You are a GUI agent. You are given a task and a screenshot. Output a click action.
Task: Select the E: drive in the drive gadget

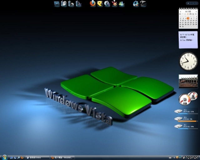(x=186, y=127)
